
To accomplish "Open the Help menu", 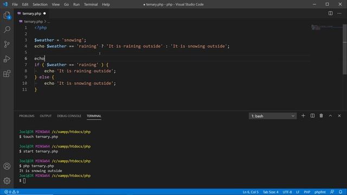I will pyautogui.click(x=106, y=4).
